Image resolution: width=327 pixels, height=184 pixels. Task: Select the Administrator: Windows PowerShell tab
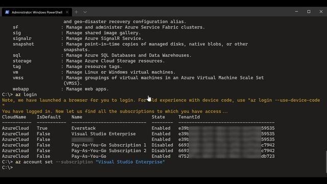[37, 12]
